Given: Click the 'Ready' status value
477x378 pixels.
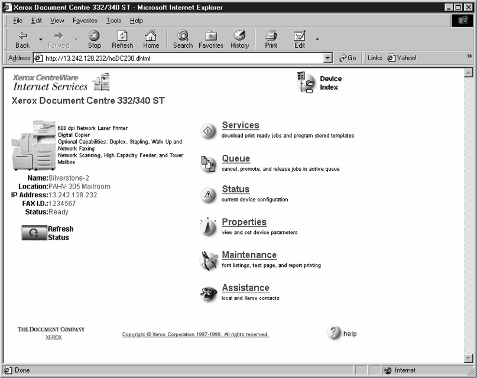Looking at the screenshot, I should click(59, 212).
